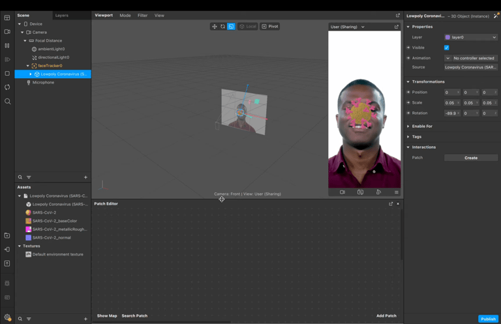Open the Filter viewport menu

coord(142,16)
